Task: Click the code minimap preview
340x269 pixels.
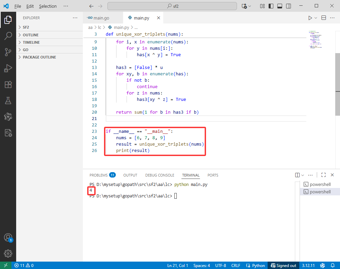Action: 315,40
